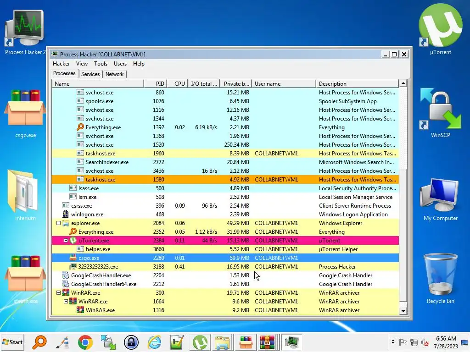
Task: Click the Everything.exe icon with PID 2352
Action: pyautogui.click(x=73, y=231)
